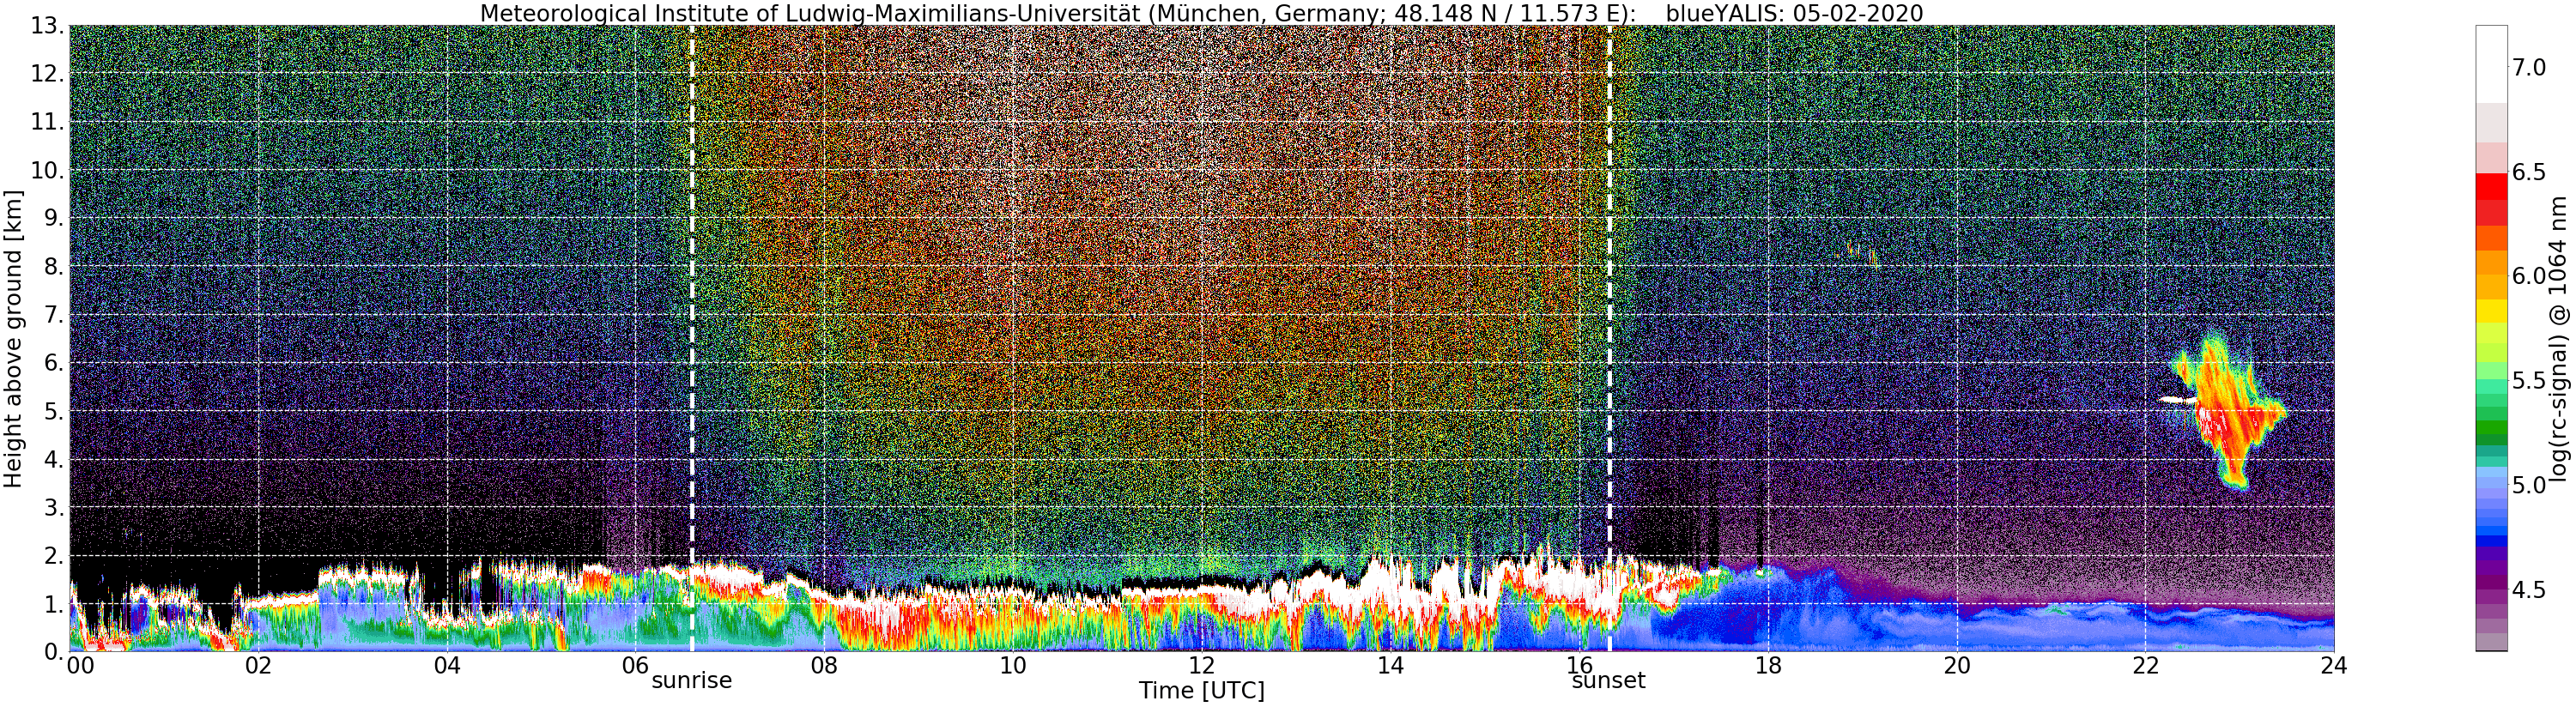Viewport: 2576px width, 707px height.
Task: Click the time axis tick label 08
Action: point(824,666)
